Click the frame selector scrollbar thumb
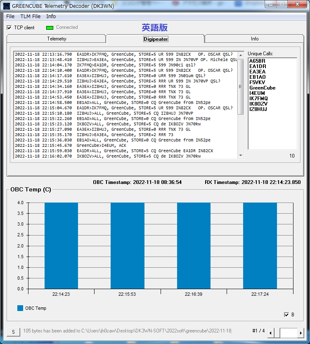Screen dimensions: 310x344 tap(277, 333)
